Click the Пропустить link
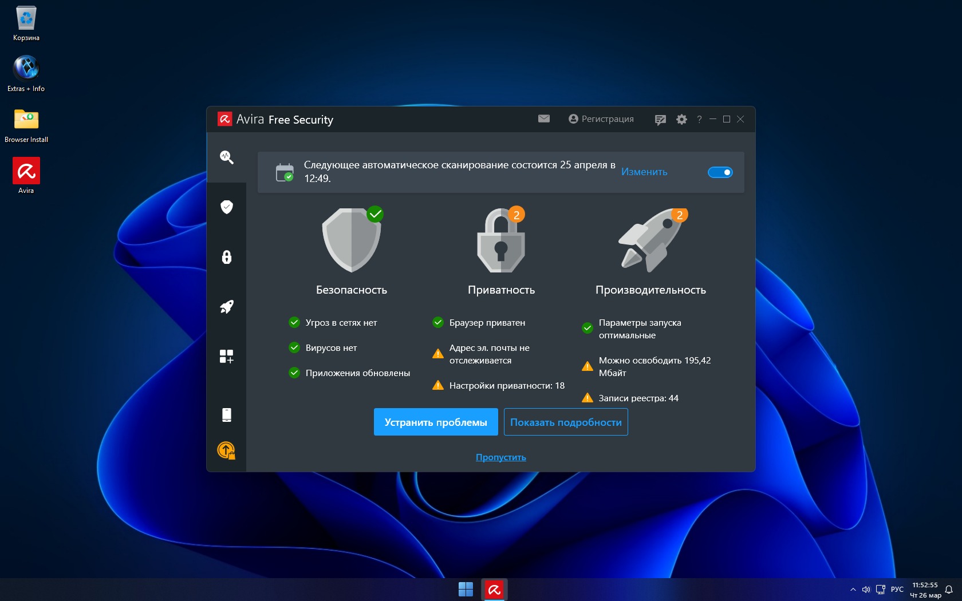This screenshot has width=962, height=601. (500, 457)
